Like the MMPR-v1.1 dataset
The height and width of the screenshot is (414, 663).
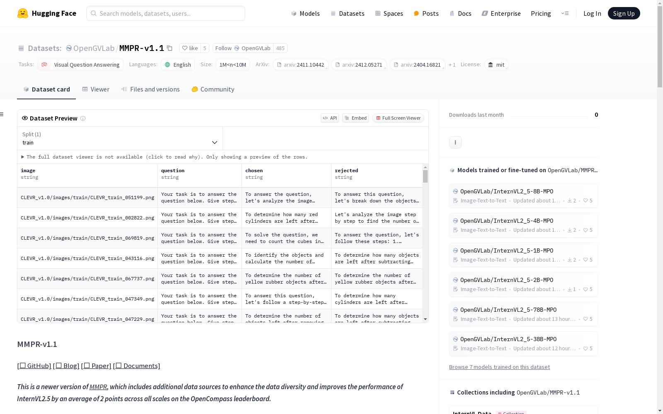click(190, 48)
